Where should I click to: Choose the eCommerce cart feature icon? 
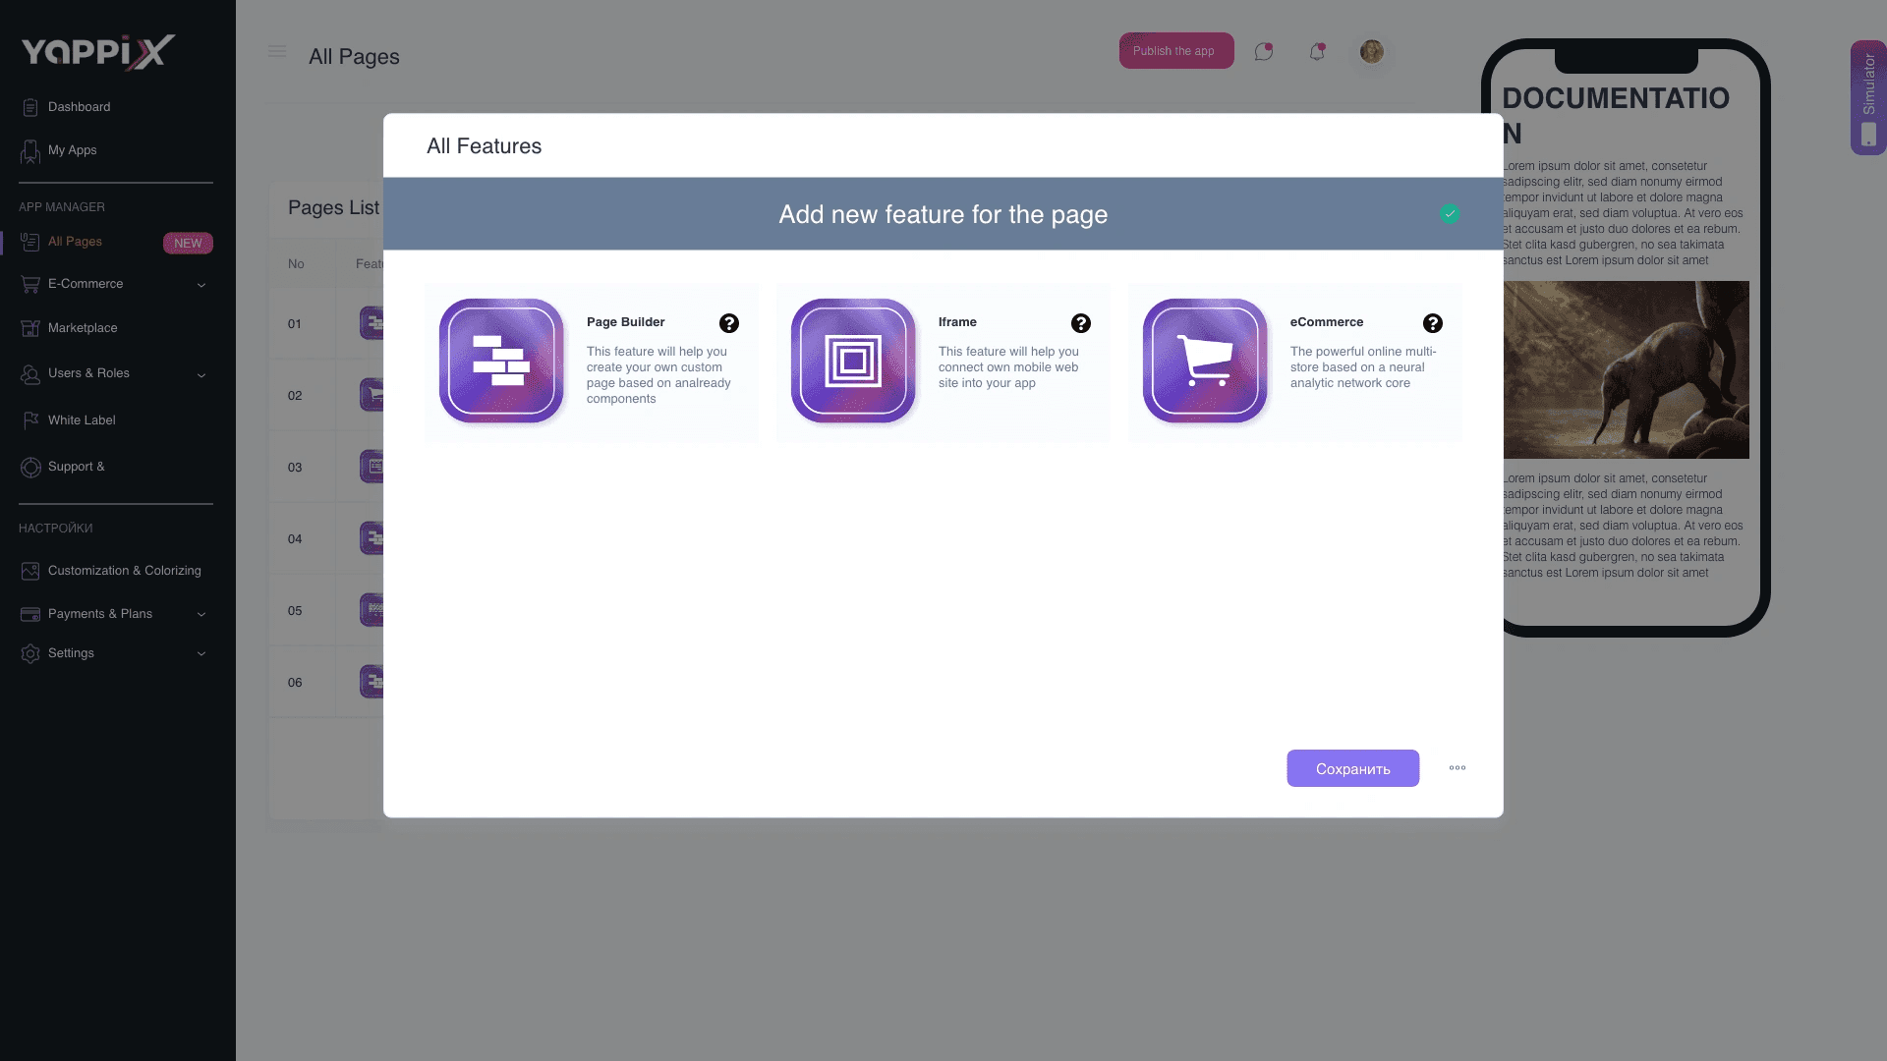tap(1205, 361)
